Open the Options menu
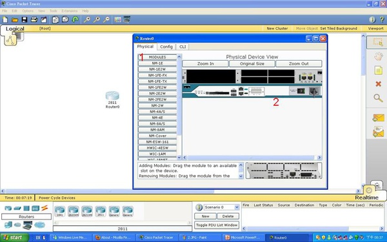The image size is (387, 242). 28,11
